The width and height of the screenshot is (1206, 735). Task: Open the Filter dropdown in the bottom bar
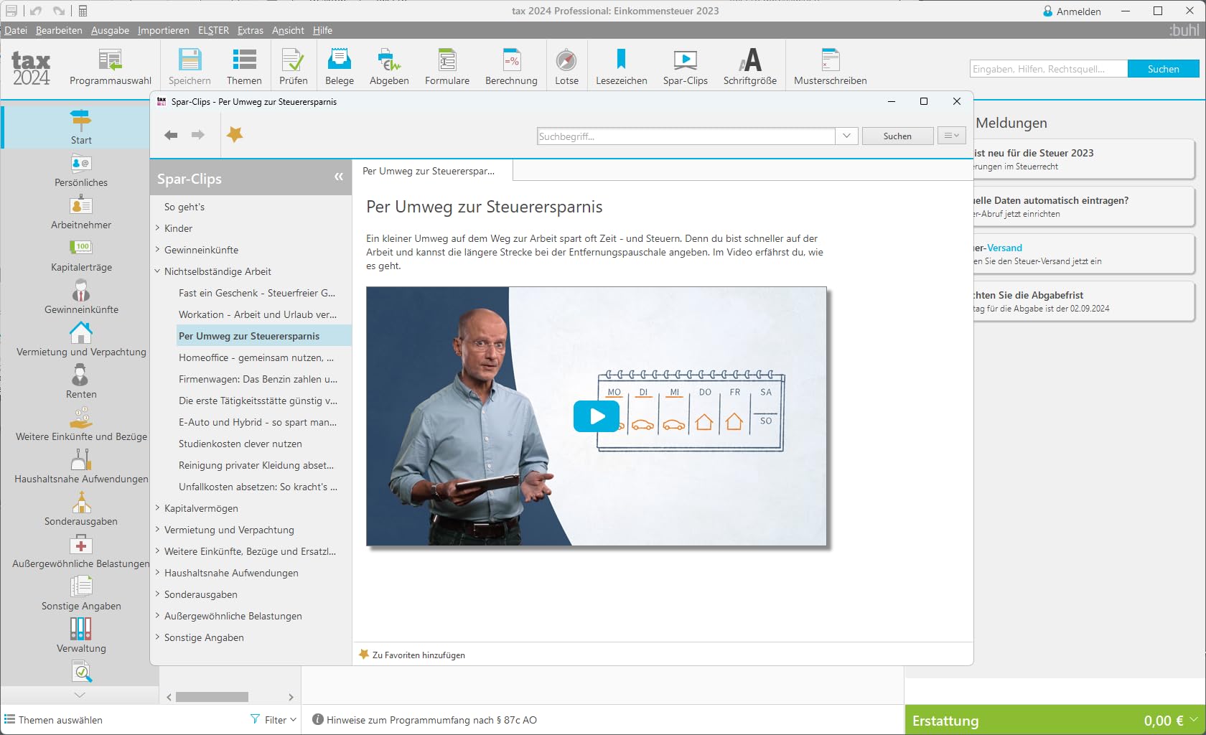click(x=274, y=719)
